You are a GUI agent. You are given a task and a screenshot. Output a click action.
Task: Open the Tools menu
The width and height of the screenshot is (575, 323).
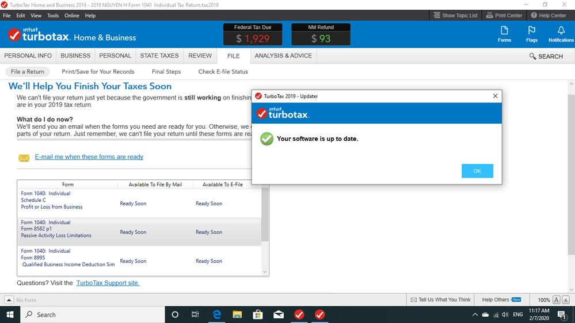coord(53,16)
